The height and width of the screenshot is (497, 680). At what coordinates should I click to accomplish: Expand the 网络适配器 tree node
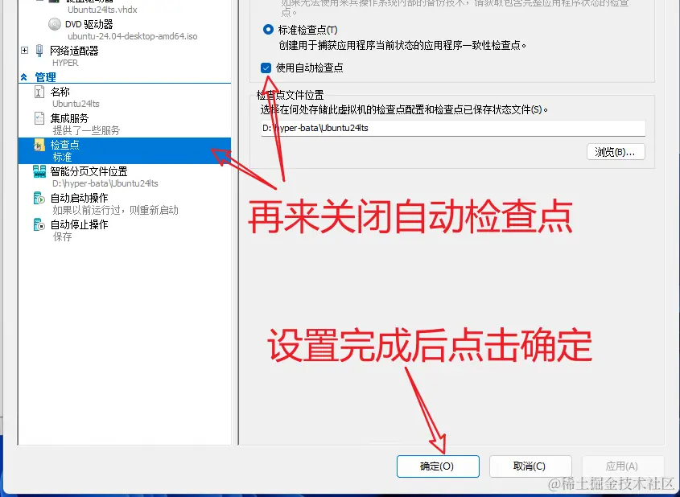[x=25, y=51]
